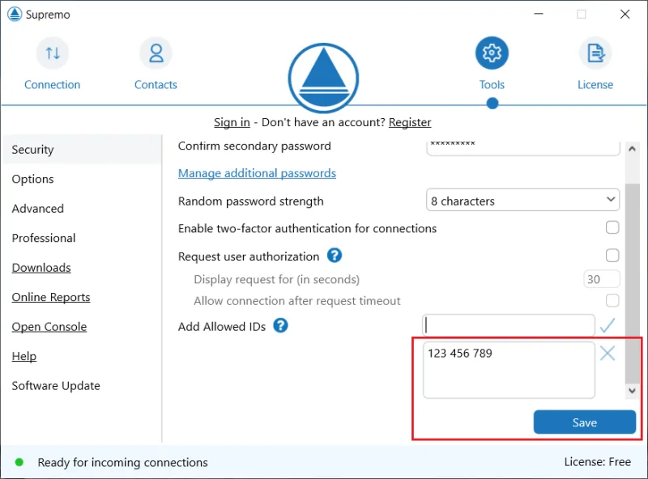Screen dimensions: 648x479
Task: Open the License document icon
Action: click(x=595, y=53)
